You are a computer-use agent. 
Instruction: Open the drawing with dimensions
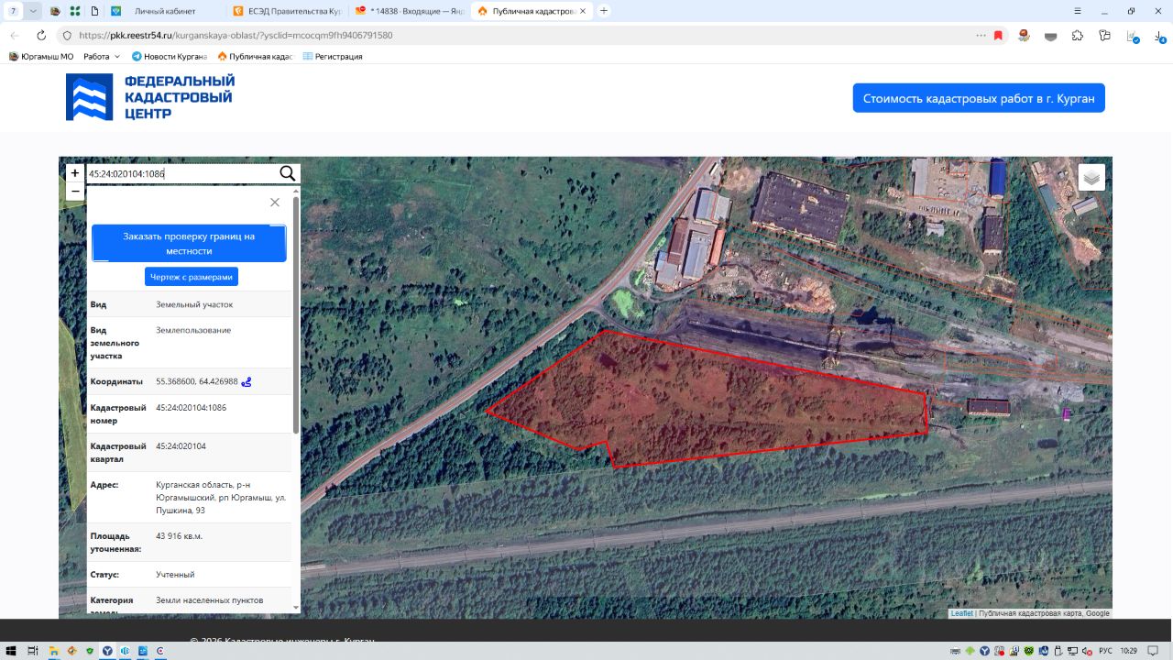point(192,277)
